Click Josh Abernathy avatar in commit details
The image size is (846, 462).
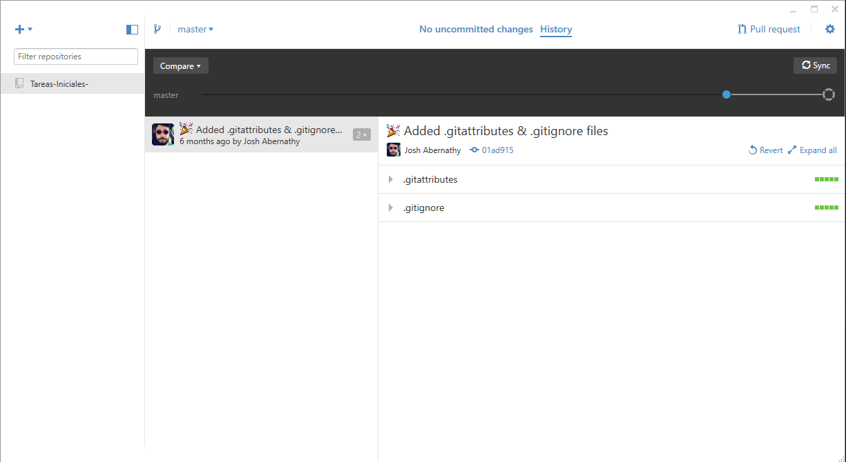(x=394, y=150)
